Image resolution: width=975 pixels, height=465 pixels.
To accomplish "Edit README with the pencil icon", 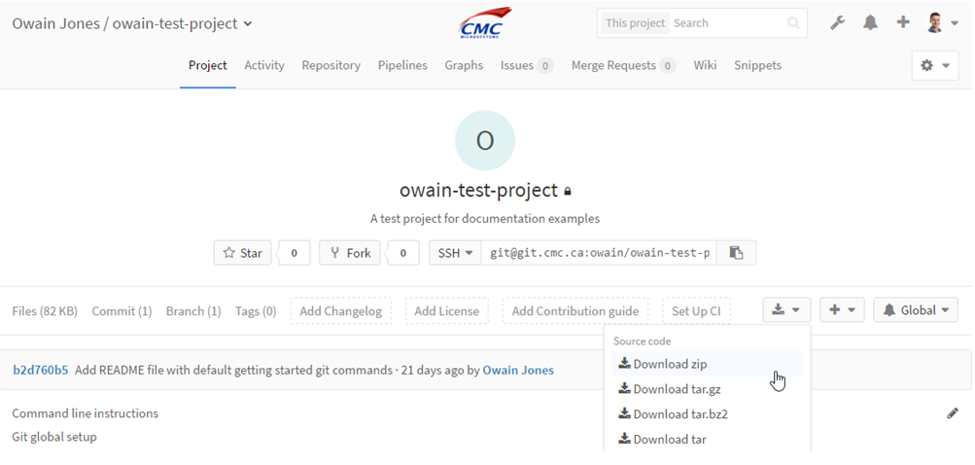I will pos(952,413).
